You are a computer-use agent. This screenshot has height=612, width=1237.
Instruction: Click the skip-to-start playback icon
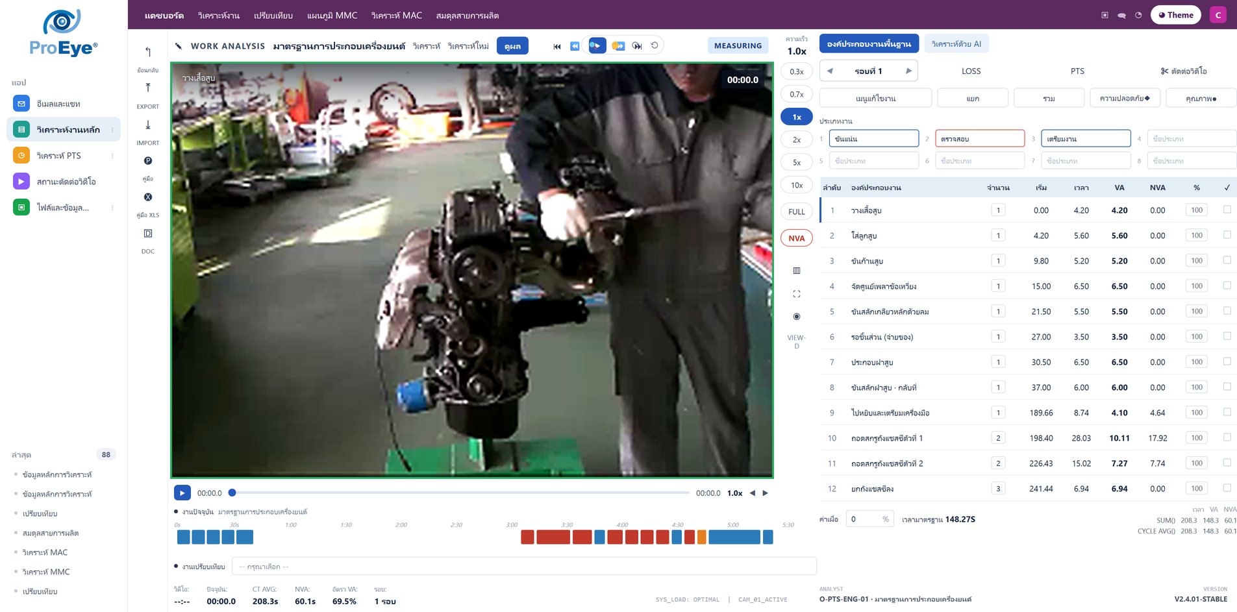(x=557, y=46)
